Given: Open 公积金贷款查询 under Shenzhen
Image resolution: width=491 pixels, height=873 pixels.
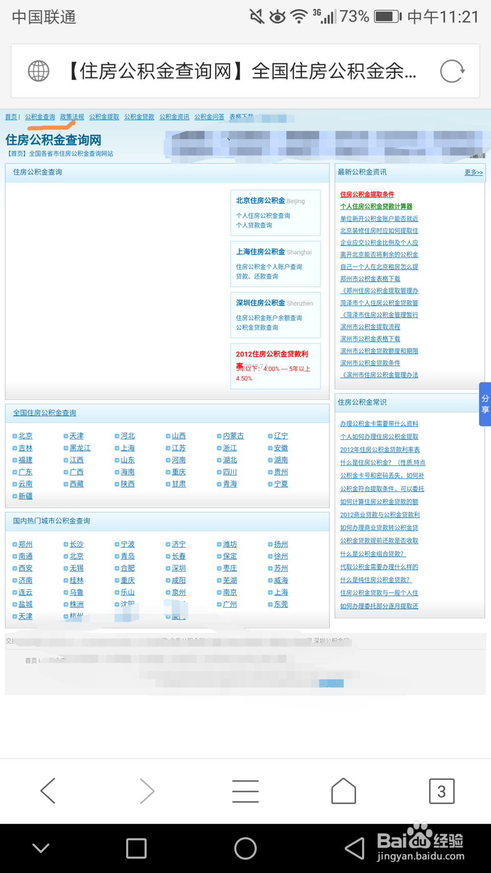Looking at the screenshot, I should click(257, 327).
